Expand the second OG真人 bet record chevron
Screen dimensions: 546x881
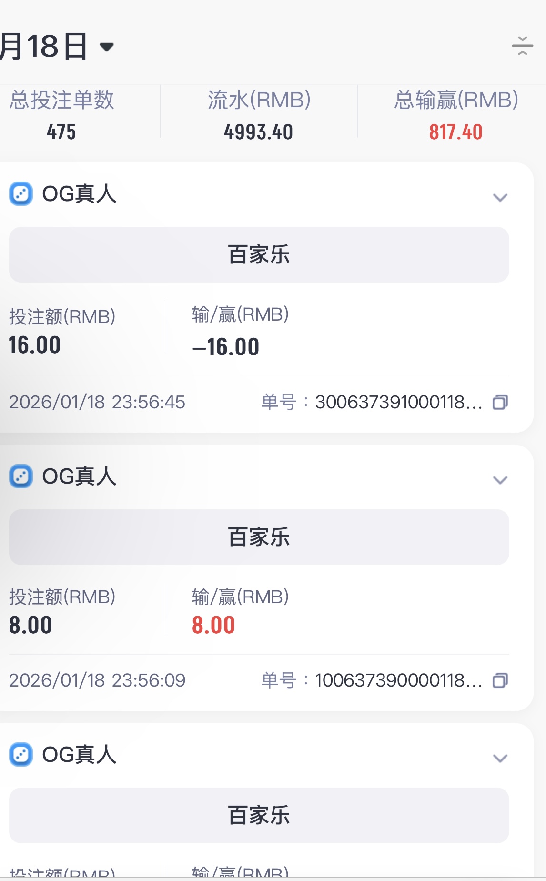pos(500,480)
